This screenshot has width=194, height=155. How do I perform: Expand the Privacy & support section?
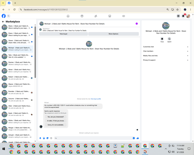click(166, 60)
